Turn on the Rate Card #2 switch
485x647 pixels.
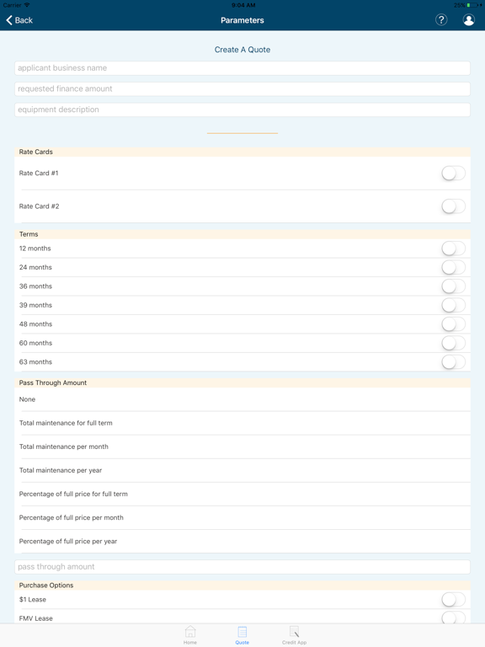click(x=453, y=206)
